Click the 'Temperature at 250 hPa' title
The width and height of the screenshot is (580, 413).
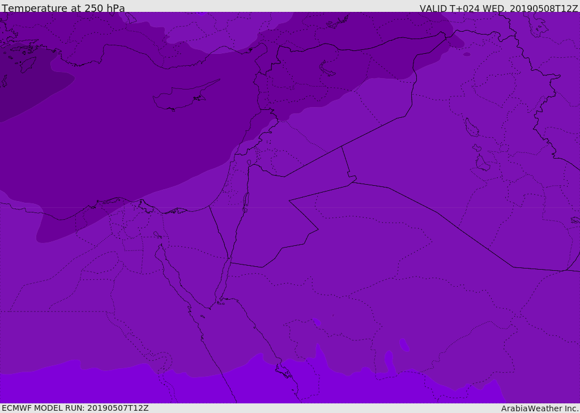point(63,8)
